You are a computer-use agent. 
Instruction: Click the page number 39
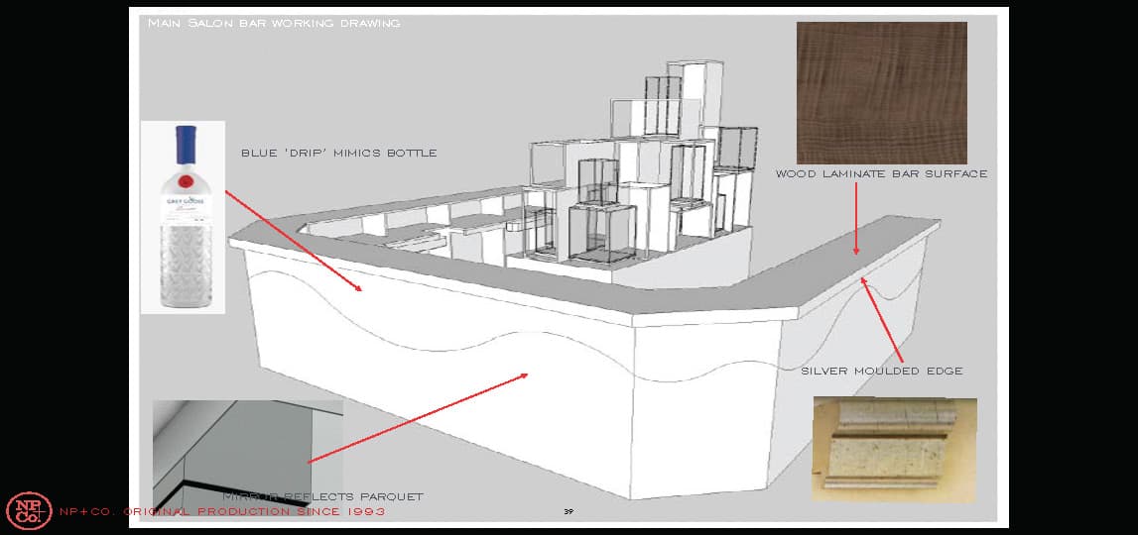coord(569,512)
